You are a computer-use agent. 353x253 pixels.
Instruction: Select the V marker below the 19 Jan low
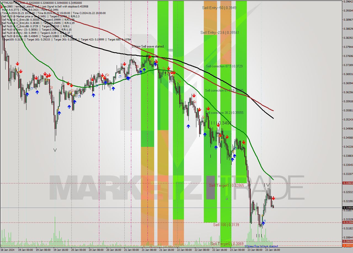coord(55,150)
